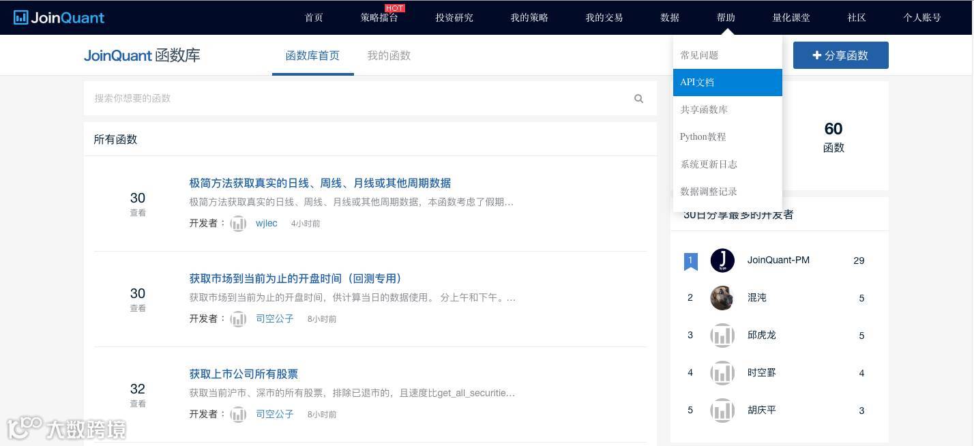Click 32 查看 view count

pos(138,394)
